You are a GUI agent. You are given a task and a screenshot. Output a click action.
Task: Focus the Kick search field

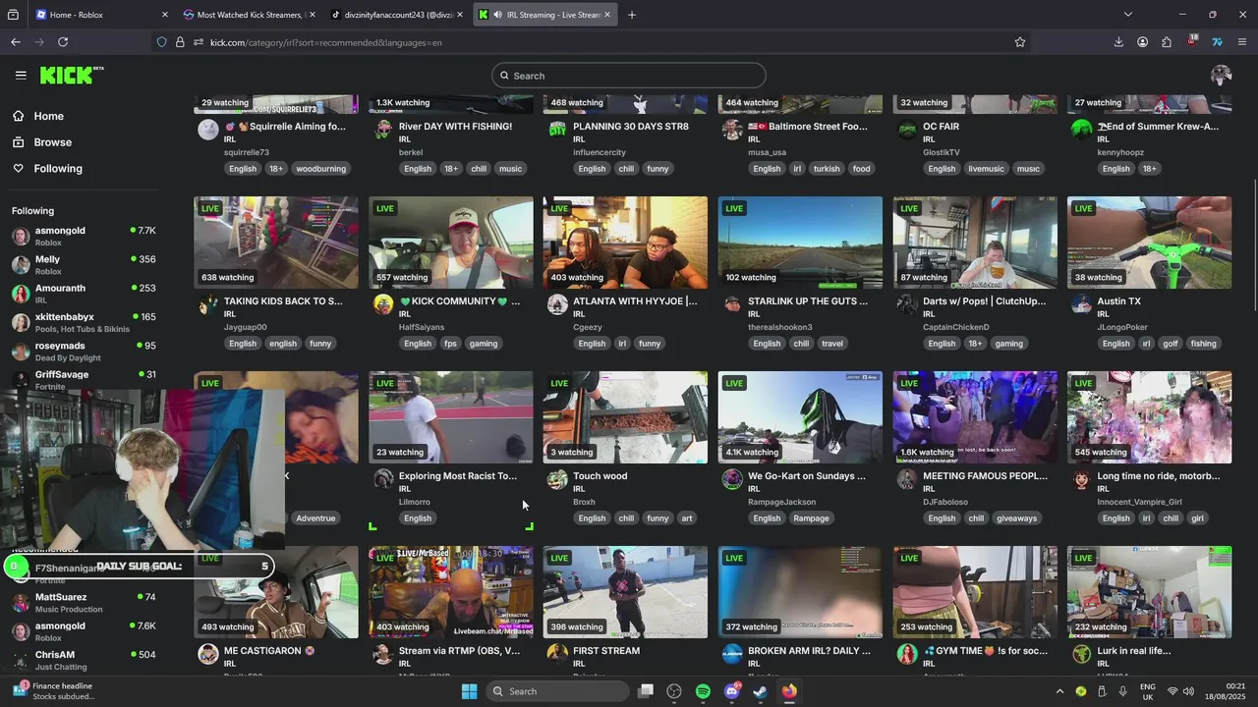pos(629,76)
